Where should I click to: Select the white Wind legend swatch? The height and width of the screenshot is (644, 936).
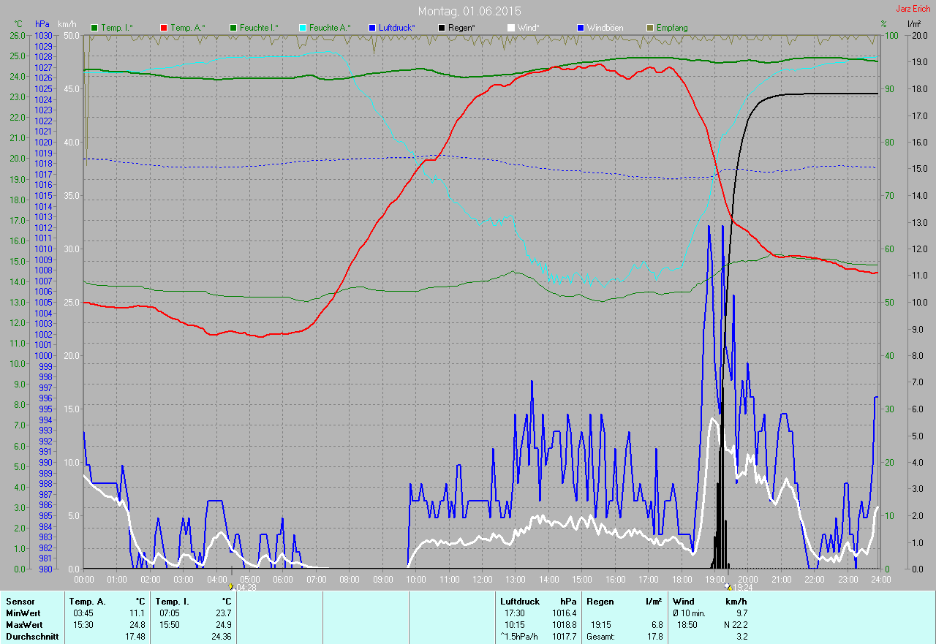511,28
